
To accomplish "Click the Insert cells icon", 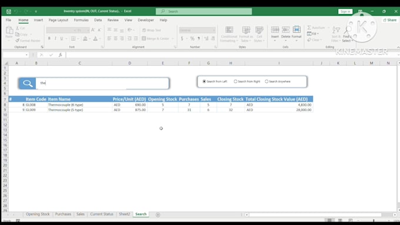I will [x=275, y=30].
